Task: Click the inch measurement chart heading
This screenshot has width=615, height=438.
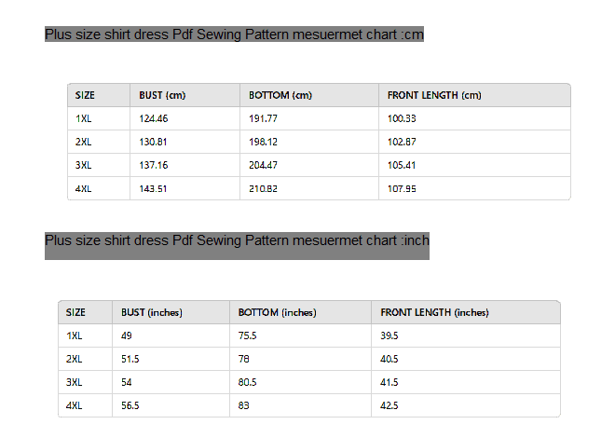Action: pyautogui.click(x=237, y=240)
